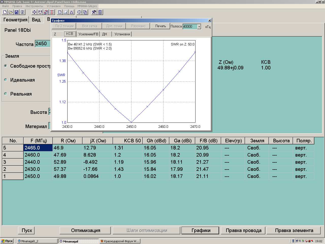Open the Файл menu
Image resolution: width=325 pixels, height=244 pixels.
[x=5, y=6]
